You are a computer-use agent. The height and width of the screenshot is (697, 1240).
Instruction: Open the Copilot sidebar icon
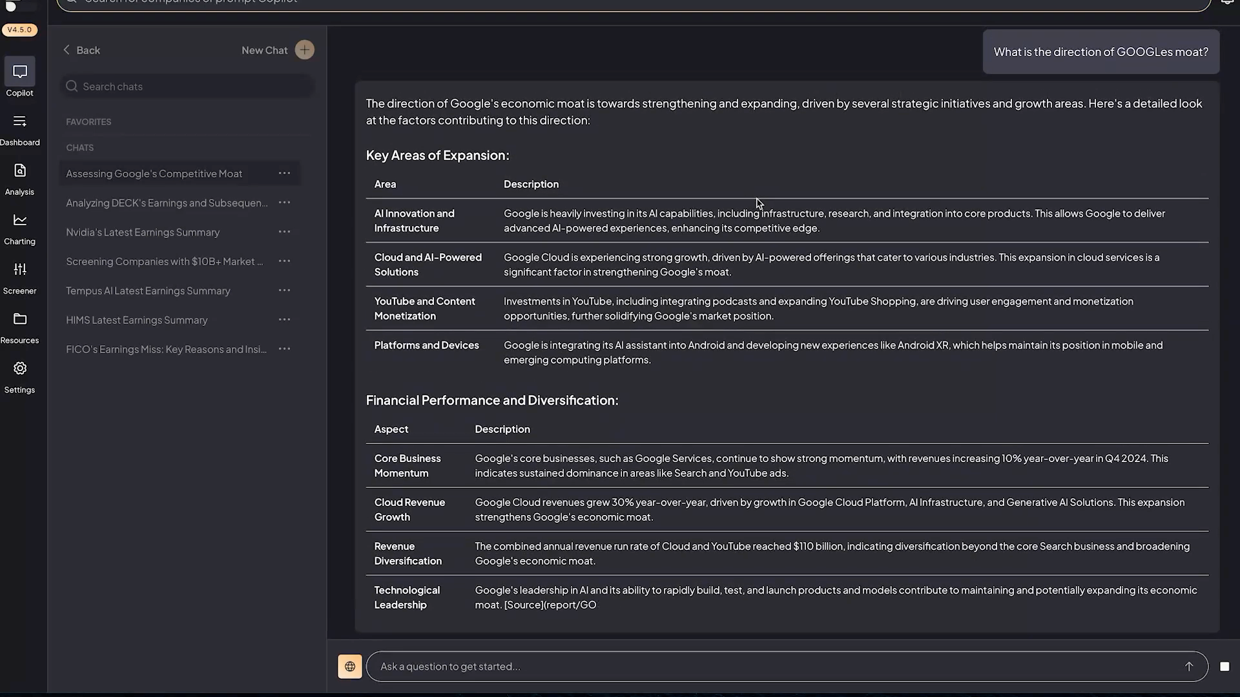point(19,72)
